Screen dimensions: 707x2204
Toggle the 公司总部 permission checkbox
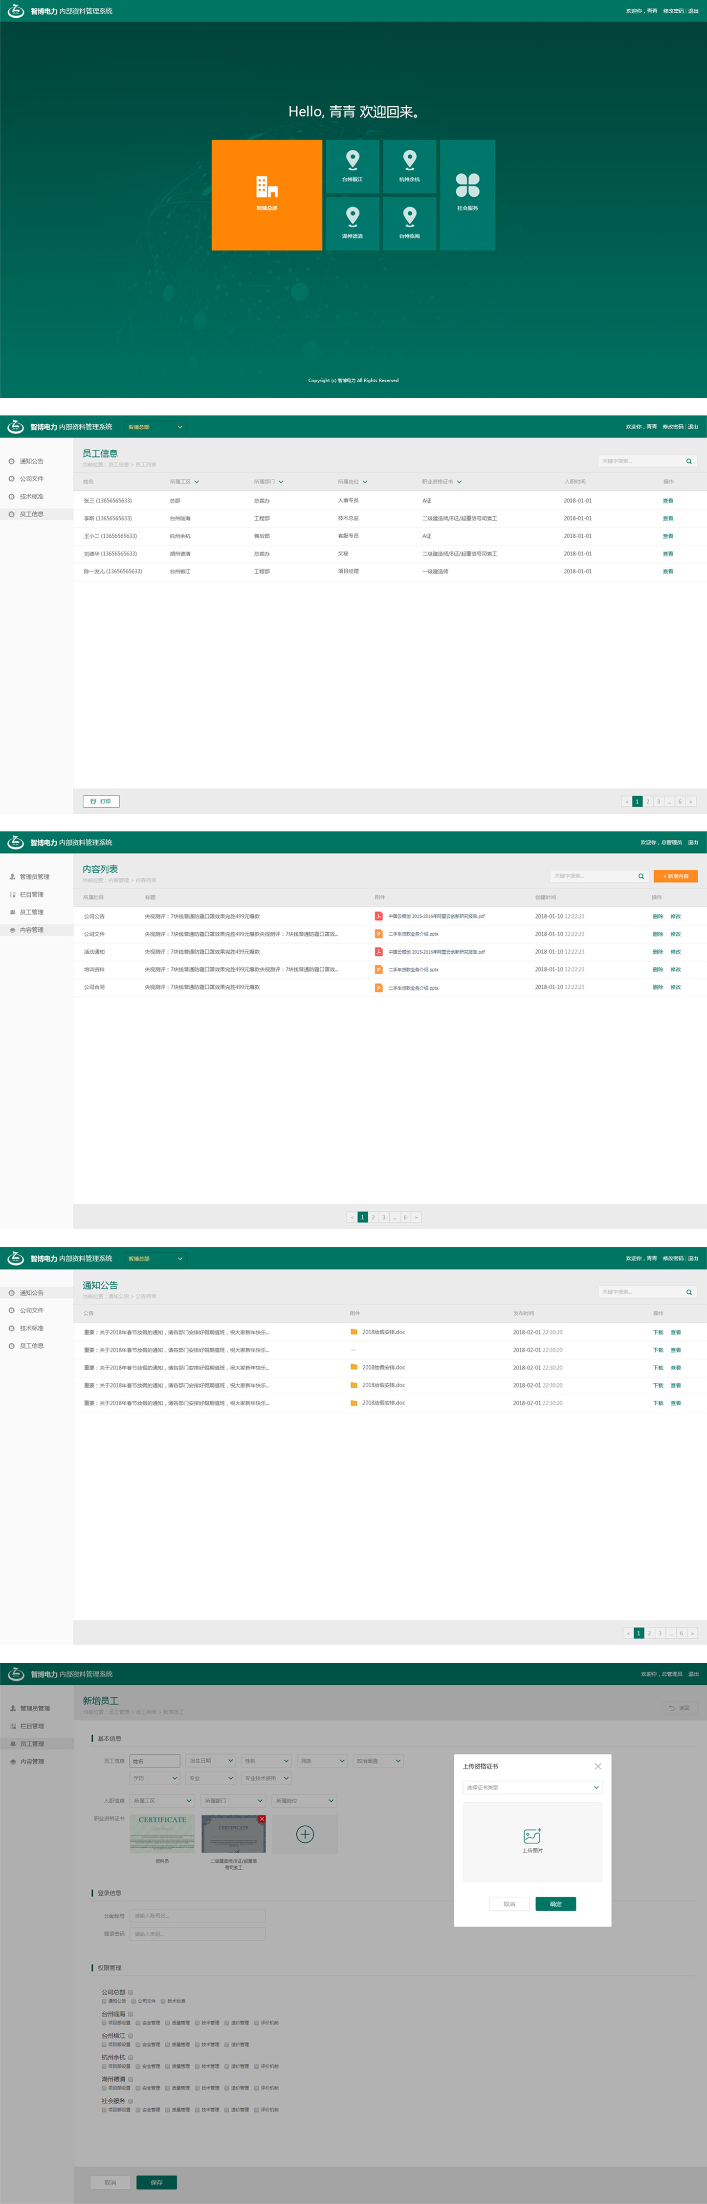[x=131, y=1992]
